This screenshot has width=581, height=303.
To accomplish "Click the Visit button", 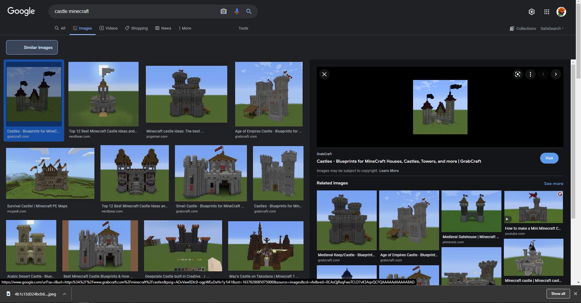I will (549, 158).
